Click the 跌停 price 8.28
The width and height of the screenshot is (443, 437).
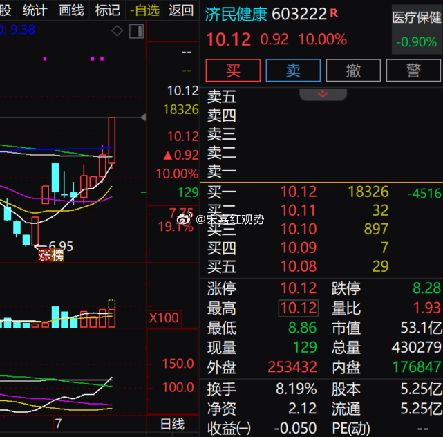(426, 288)
